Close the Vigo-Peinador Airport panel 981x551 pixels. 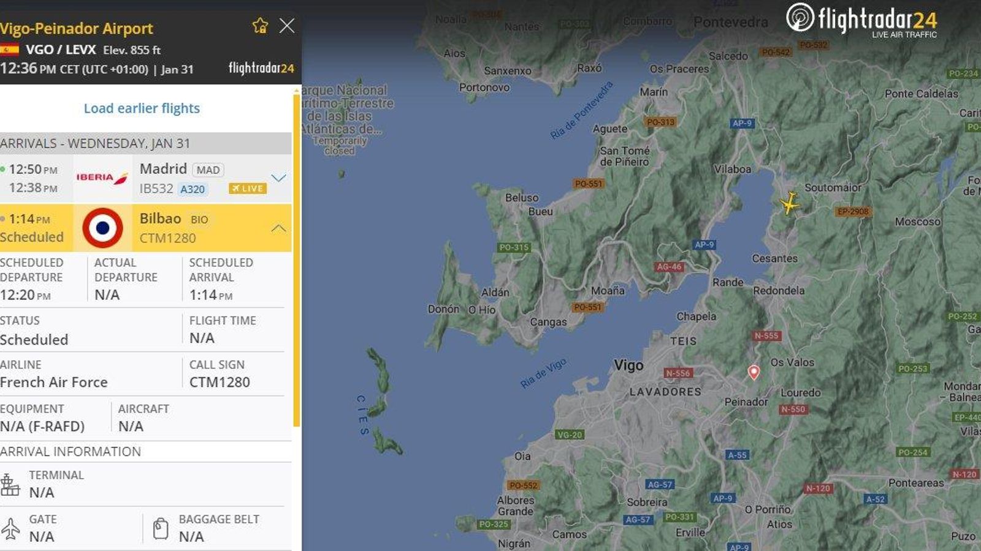click(x=286, y=26)
